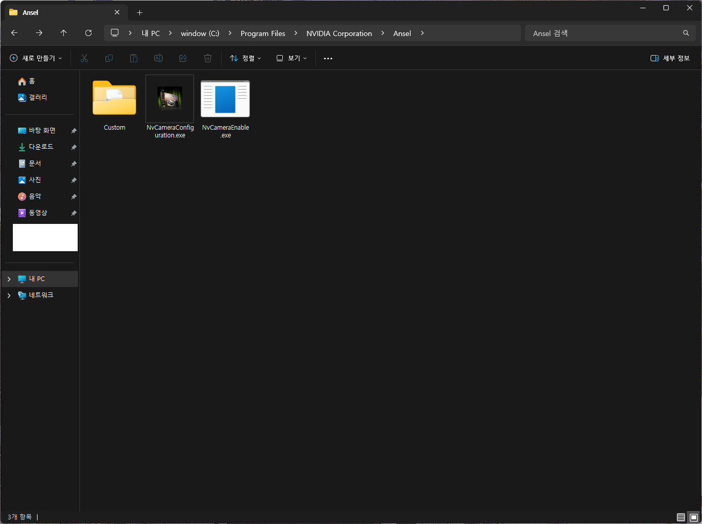Open the 보기 view dropdown

point(292,58)
